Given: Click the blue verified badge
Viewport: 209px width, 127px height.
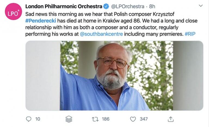Looking at the screenshot, I should tap(106, 6).
